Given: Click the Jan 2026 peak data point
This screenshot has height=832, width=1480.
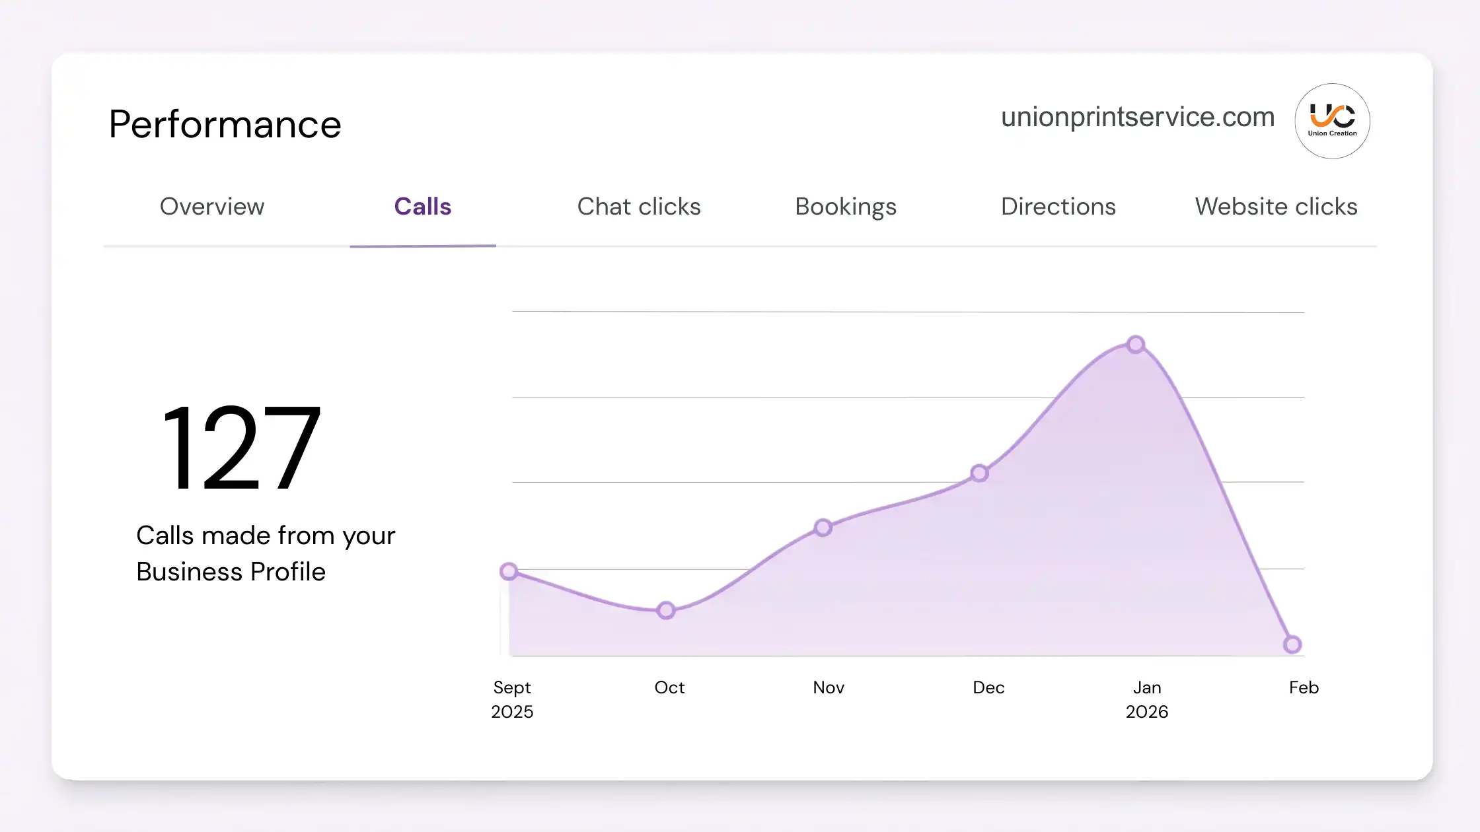Looking at the screenshot, I should point(1136,344).
